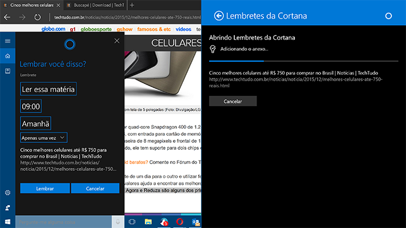Click Lembrar button
406x228 pixels.
[45, 188]
